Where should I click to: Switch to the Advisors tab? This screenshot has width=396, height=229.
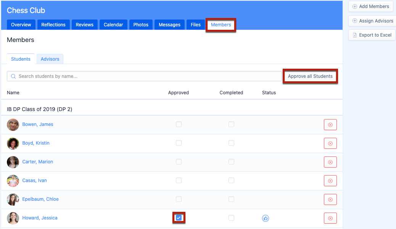[x=50, y=59]
